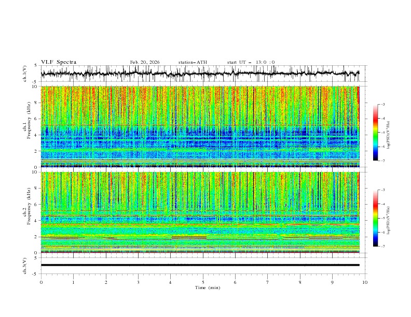
Task: Click time axis tick label "3"
Action: point(138,282)
